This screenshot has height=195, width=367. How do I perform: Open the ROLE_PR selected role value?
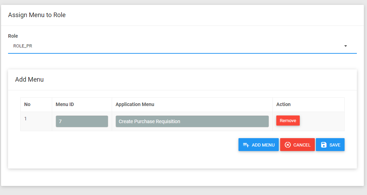(x=23, y=46)
